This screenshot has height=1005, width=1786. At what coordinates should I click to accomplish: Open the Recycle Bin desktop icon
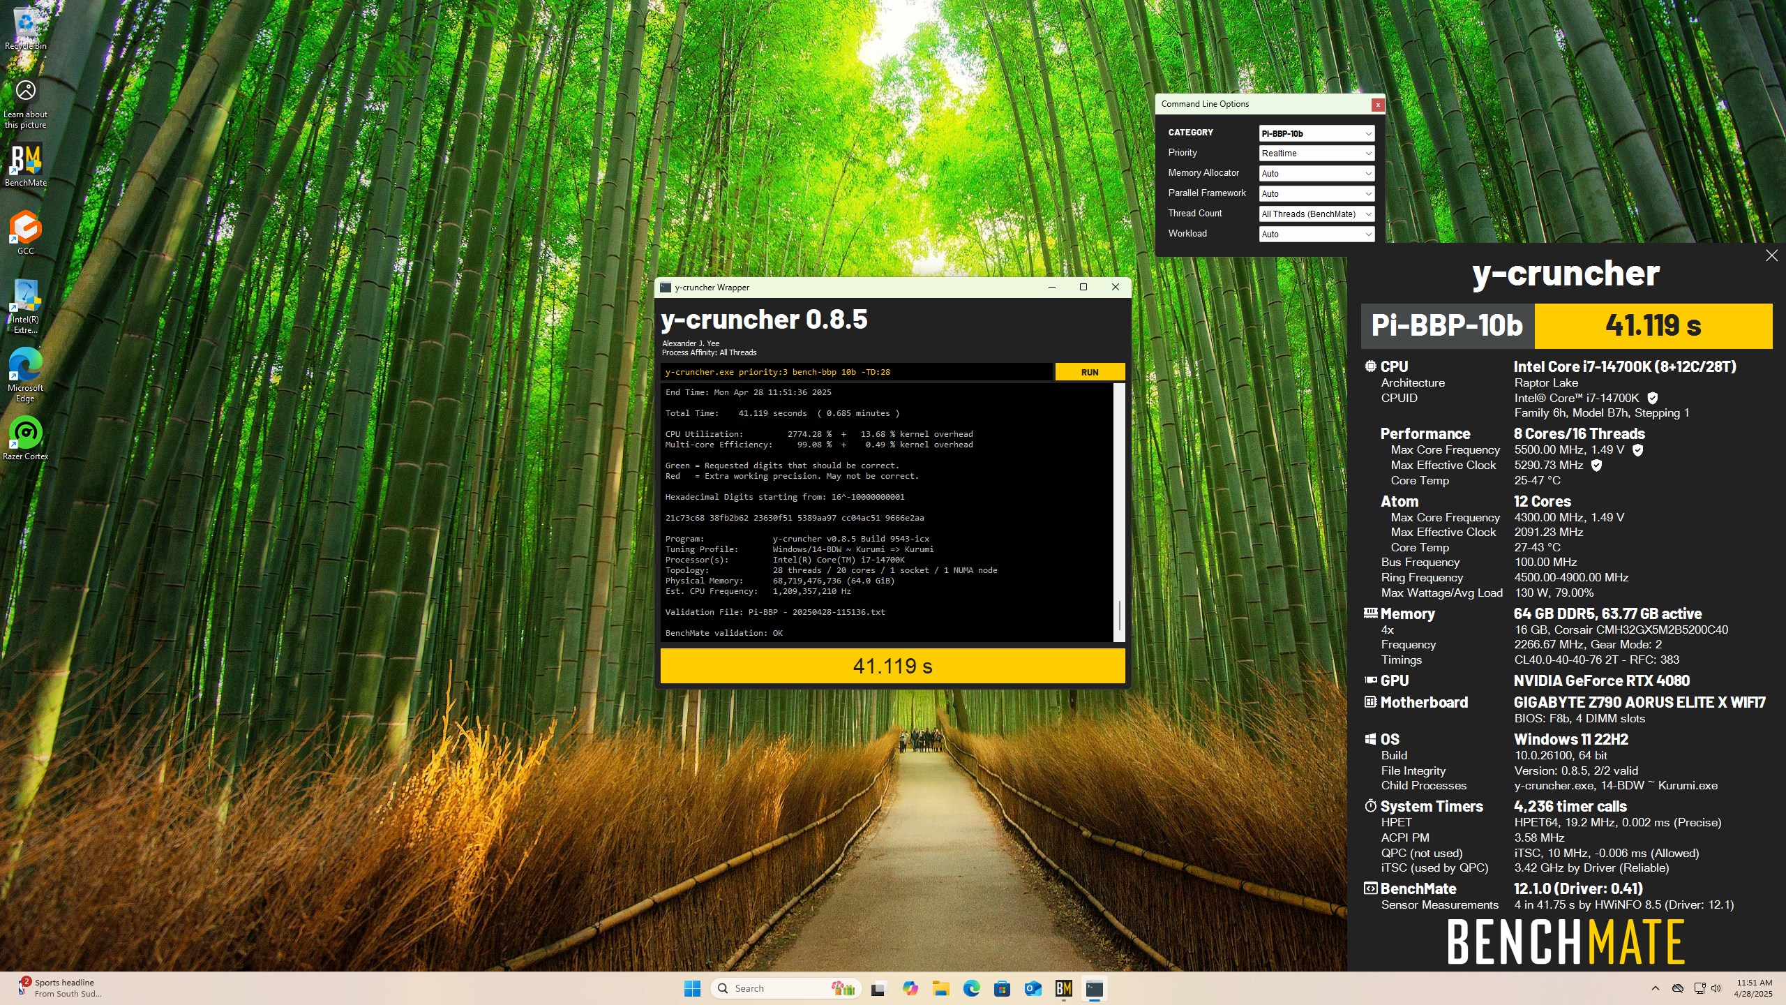[x=25, y=28]
